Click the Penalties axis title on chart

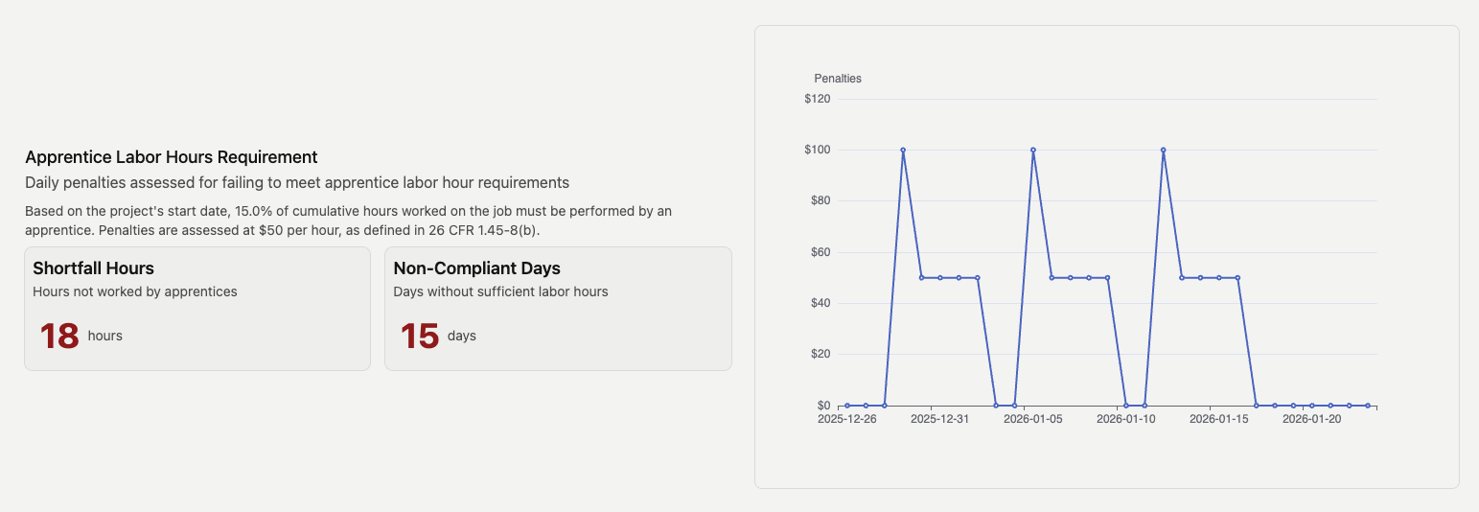[x=838, y=79]
